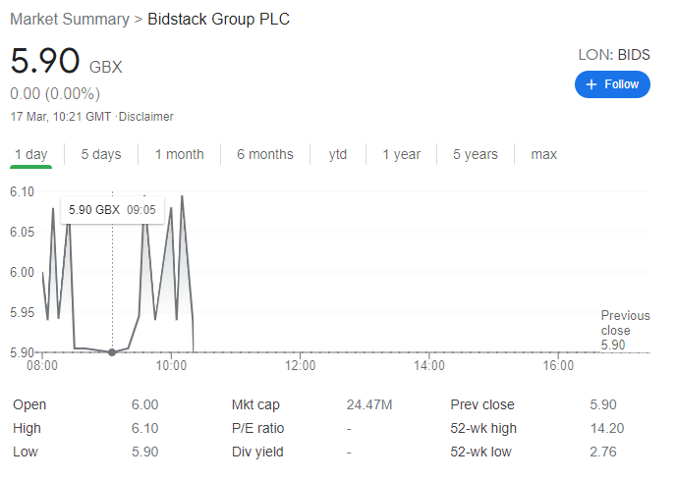Click the 6.05 price axis label

pos(22,233)
